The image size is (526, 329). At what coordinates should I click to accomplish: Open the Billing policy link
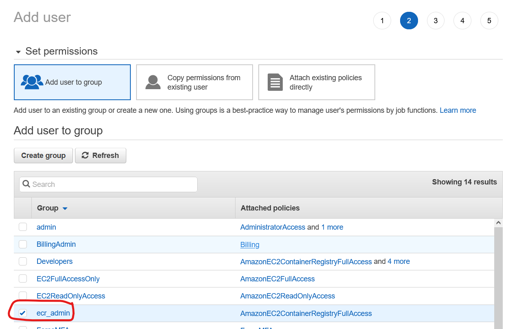250,245
